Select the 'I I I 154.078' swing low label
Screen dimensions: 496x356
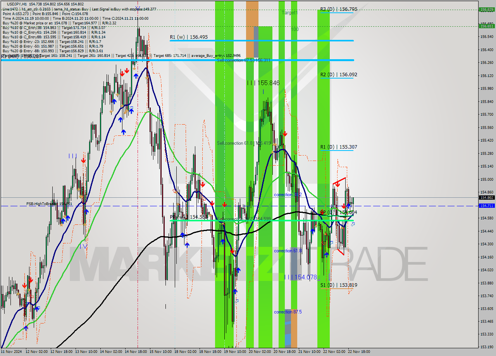[x=301, y=277]
